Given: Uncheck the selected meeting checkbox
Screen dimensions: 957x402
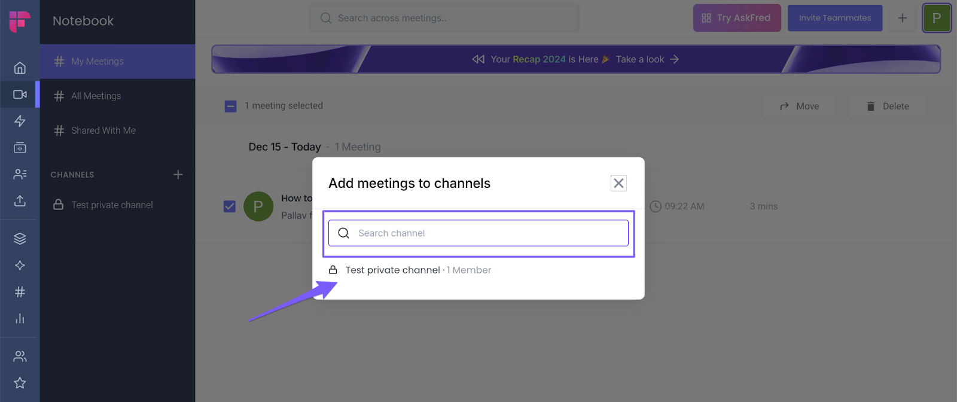Looking at the screenshot, I should tap(230, 206).
